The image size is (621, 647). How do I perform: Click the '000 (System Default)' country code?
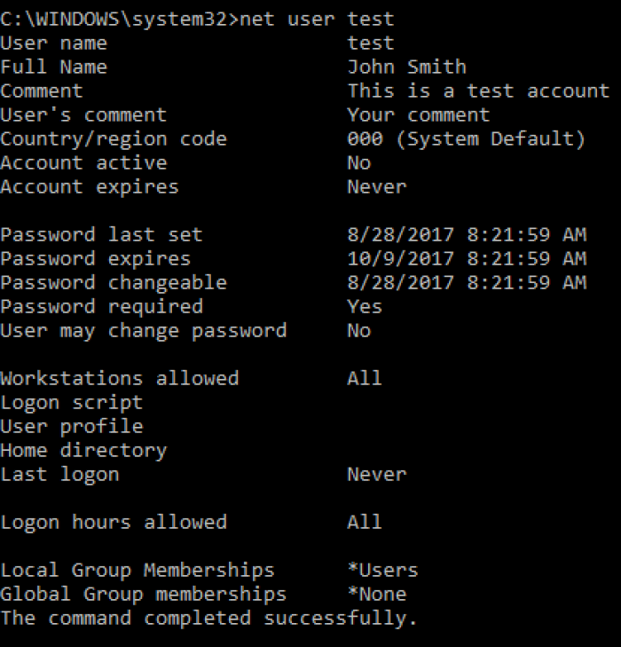pyautogui.click(x=466, y=138)
